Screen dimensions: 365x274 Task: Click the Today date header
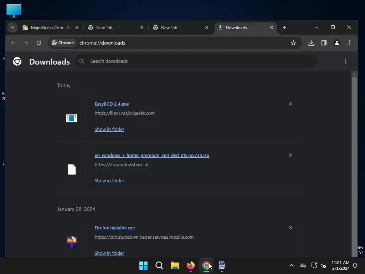64,86
